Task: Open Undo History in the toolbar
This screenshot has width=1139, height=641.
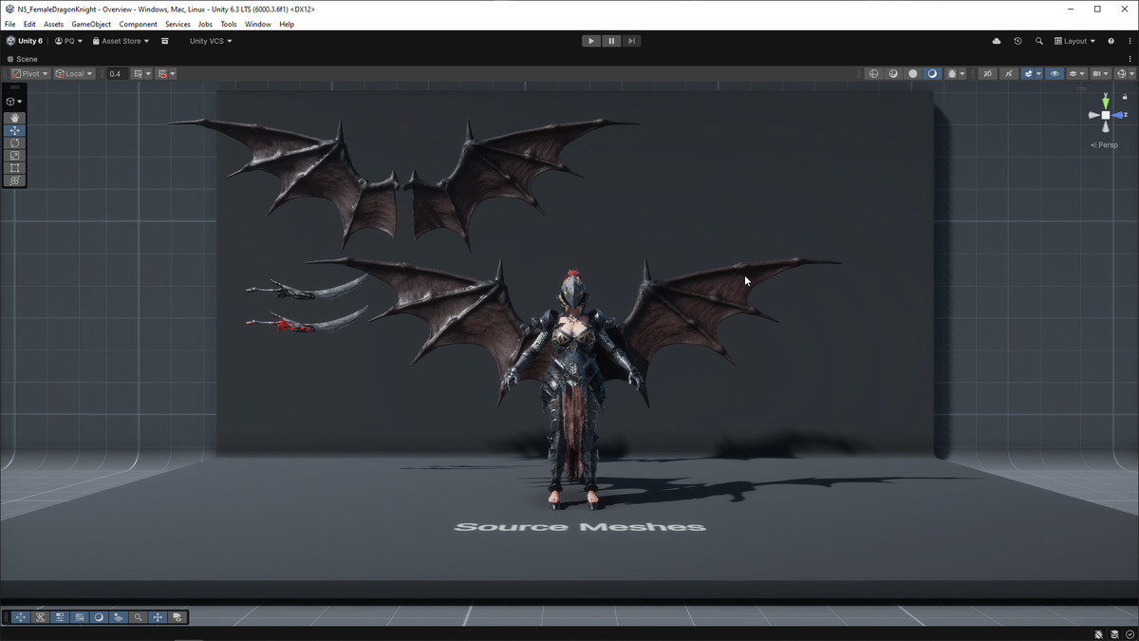Action: 1017,41
